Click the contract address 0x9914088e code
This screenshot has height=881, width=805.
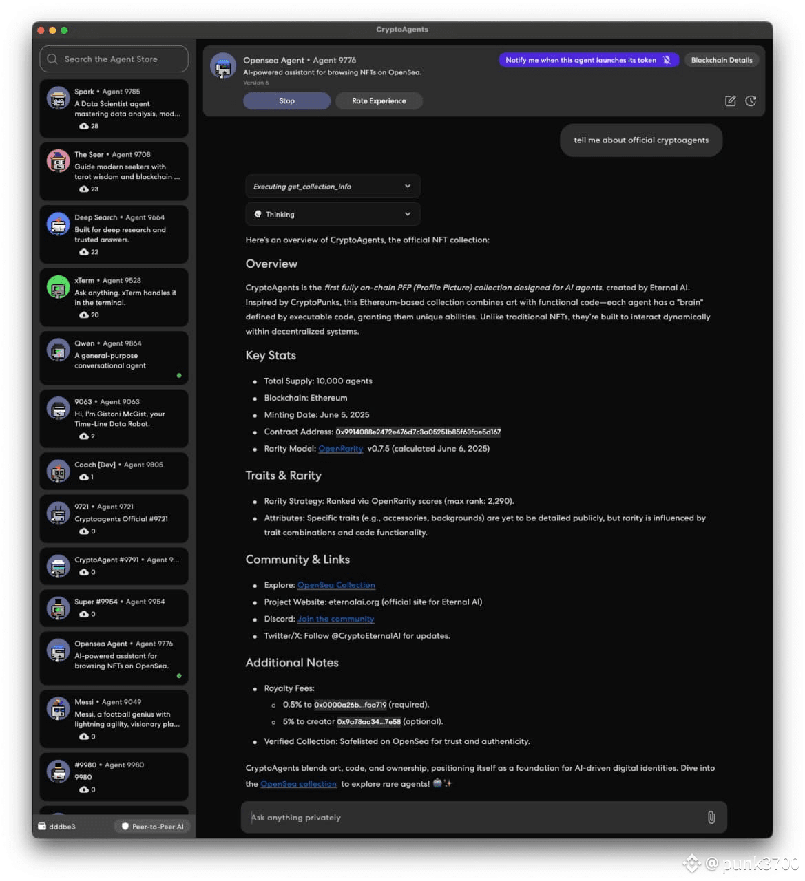point(418,432)
